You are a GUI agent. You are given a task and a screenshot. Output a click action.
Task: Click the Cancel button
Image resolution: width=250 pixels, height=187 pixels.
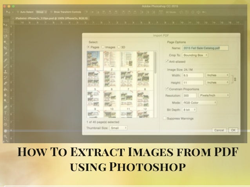pos(219,130)
